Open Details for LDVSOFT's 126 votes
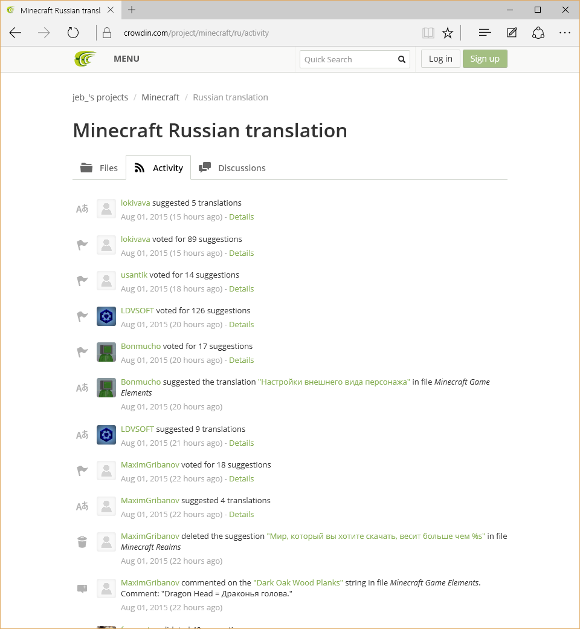 coord(241,325)
